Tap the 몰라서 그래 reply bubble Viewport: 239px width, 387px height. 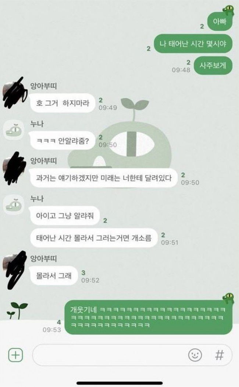pyautogui.click(x=54, y=275)
